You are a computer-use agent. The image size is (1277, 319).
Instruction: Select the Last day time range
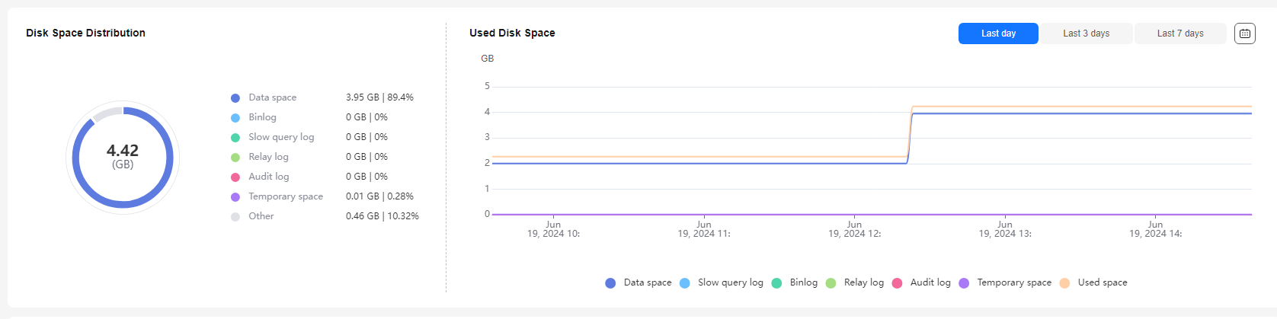click(998, 33)
